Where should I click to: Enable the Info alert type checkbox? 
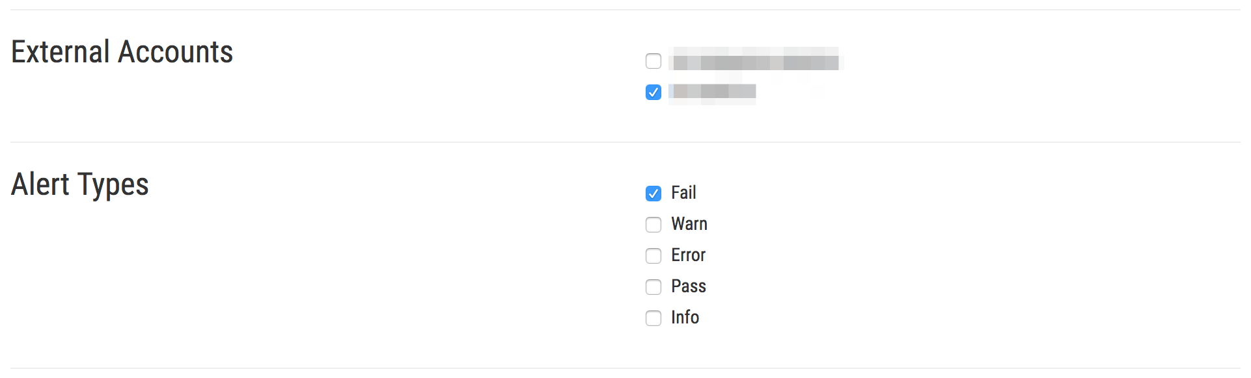(x=653, y=318)
